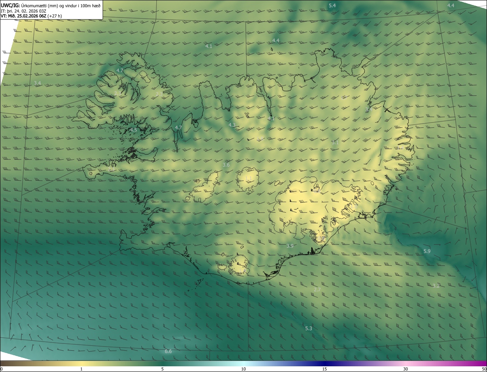Click the 5.9 value label over the ocean
This screenshot has width=487, height=372.
(427, 251)
